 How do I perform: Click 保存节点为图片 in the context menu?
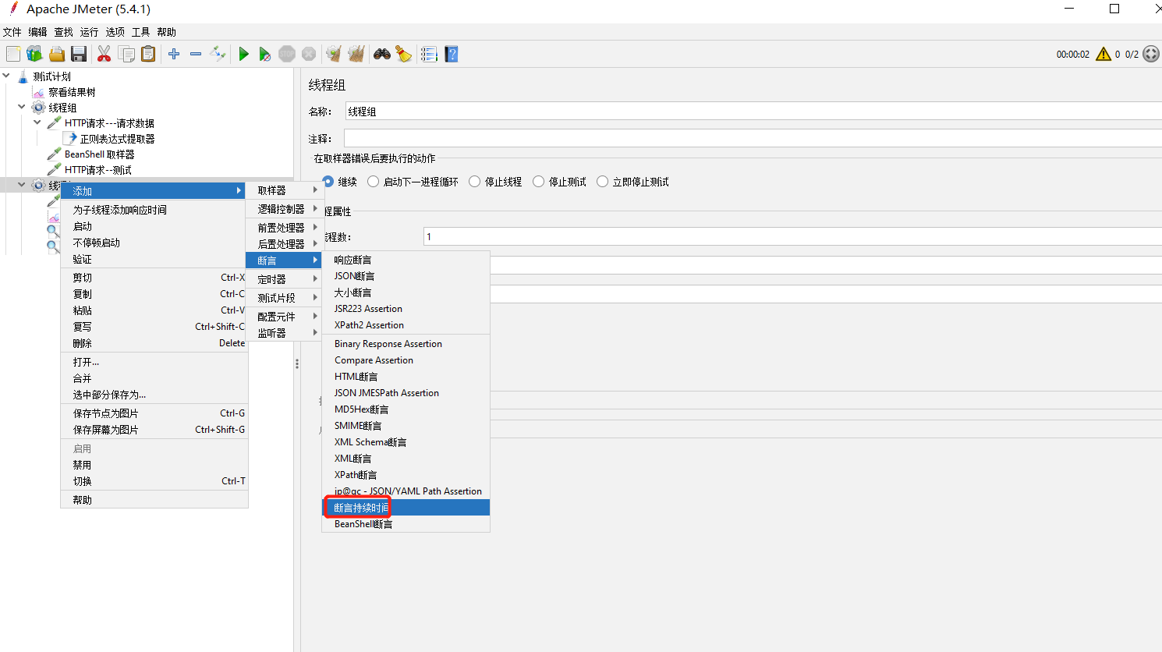tap(154, 413)
